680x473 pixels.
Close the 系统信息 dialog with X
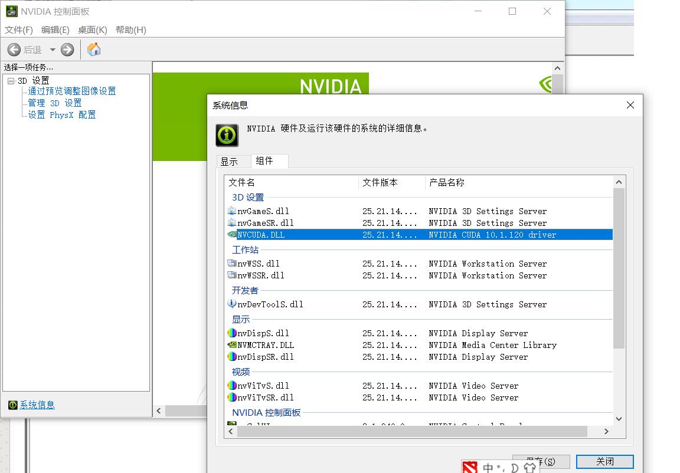click(630, 105)
